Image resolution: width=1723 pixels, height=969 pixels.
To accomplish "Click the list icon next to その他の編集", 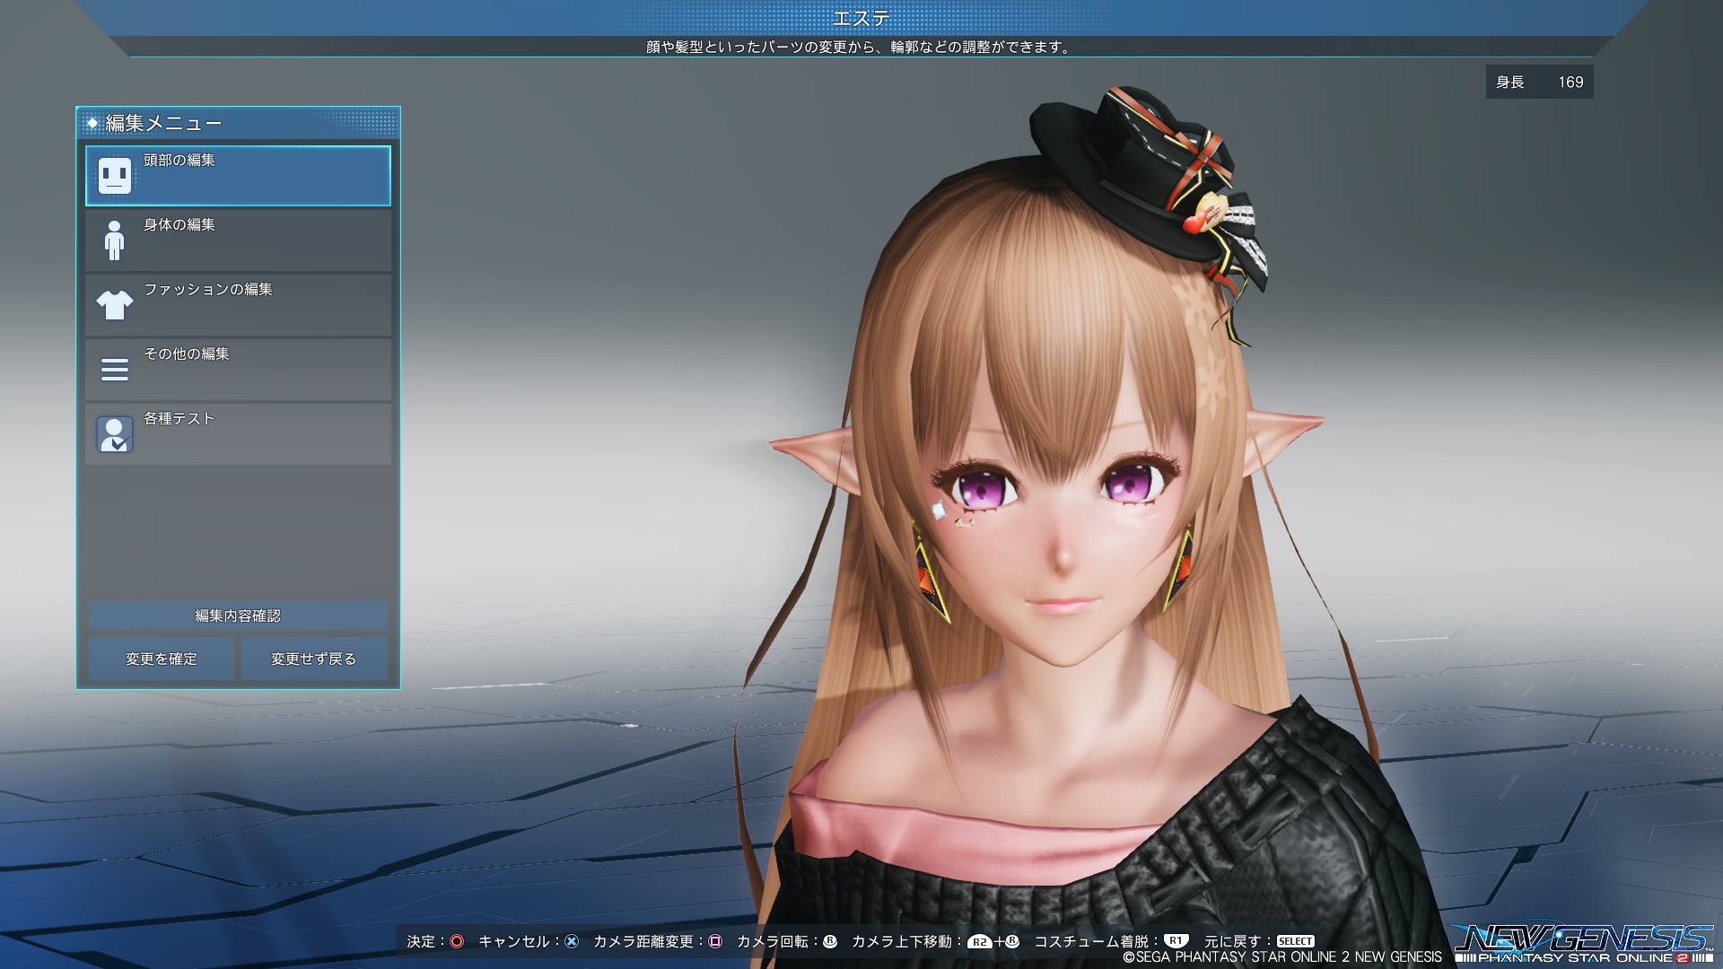I will [113, 369].
